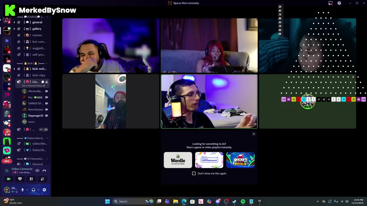Screen dimensions: 367x206
Task: Open the self-promo channel
Action: coord(32,55)
